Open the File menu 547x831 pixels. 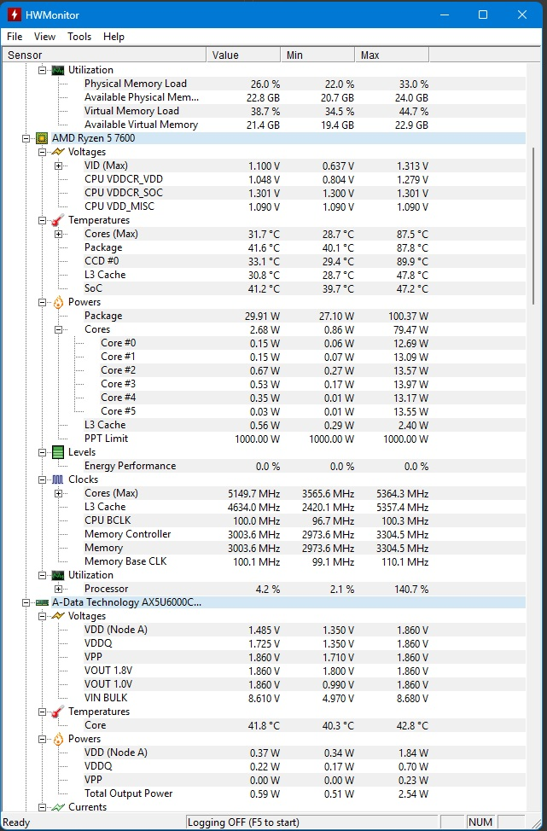coord(15,37)
